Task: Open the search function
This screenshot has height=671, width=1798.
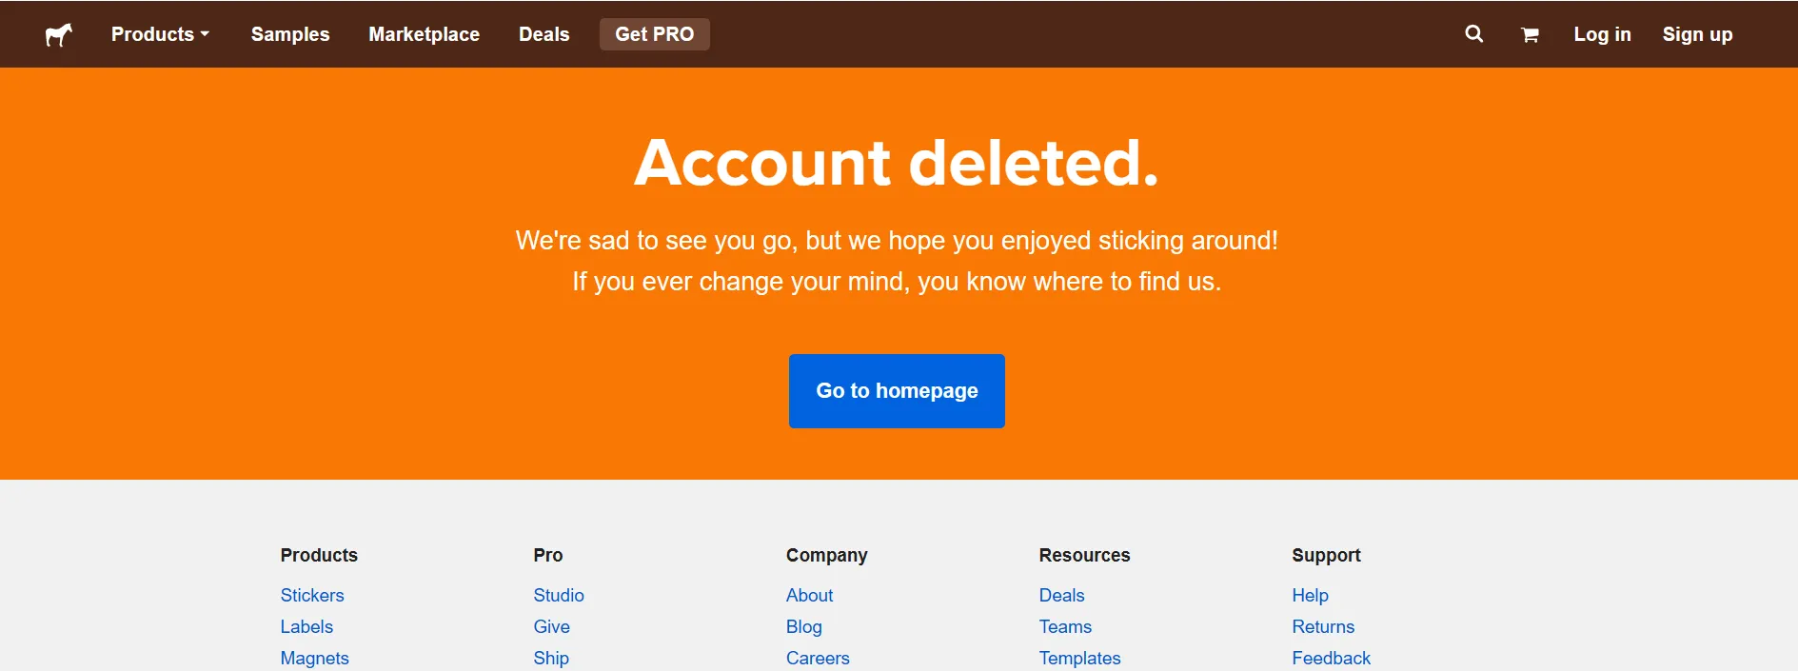Action: (1472, 33)
